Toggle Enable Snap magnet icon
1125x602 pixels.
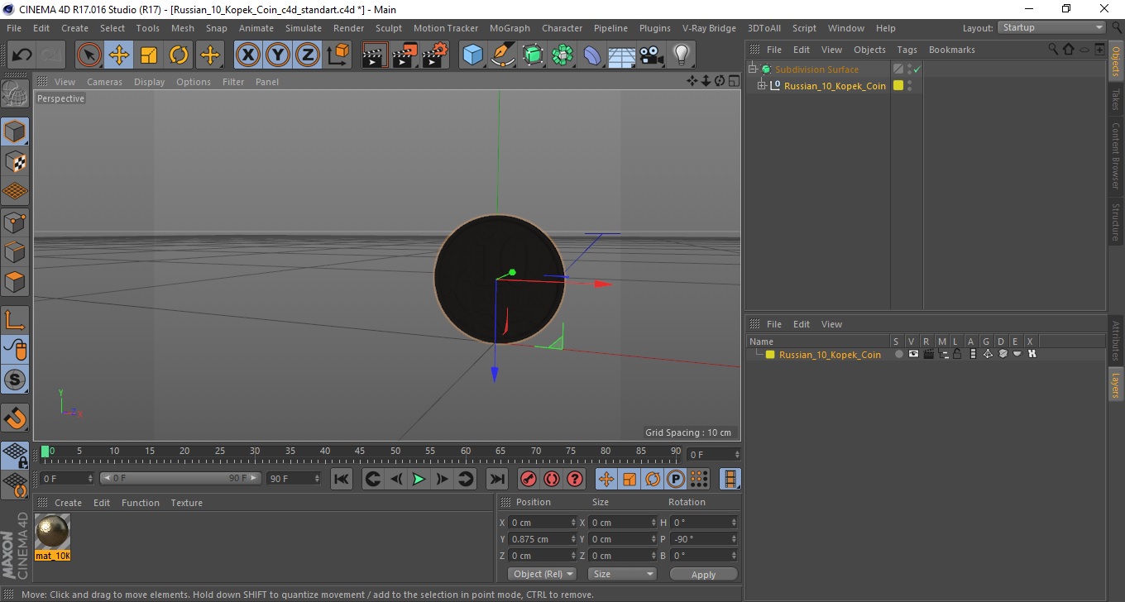[x=15, y=418]
